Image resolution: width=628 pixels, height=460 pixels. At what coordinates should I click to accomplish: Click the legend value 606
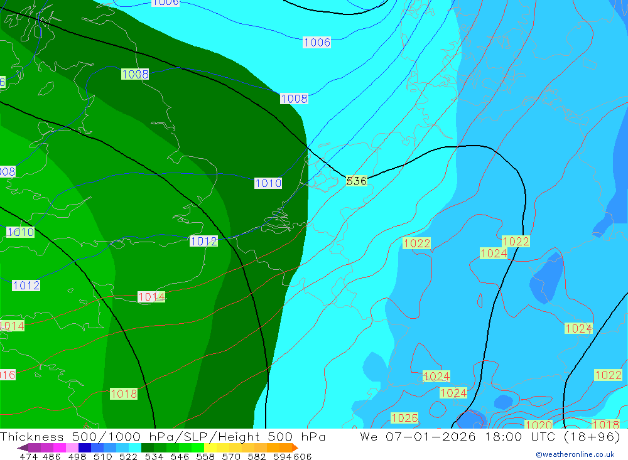pos(303,456)
